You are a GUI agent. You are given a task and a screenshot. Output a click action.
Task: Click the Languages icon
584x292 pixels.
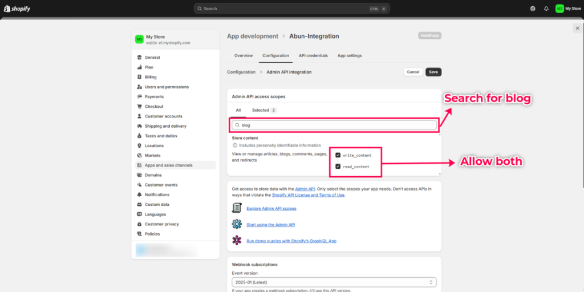pyautogui.click(x=139, y=214)
